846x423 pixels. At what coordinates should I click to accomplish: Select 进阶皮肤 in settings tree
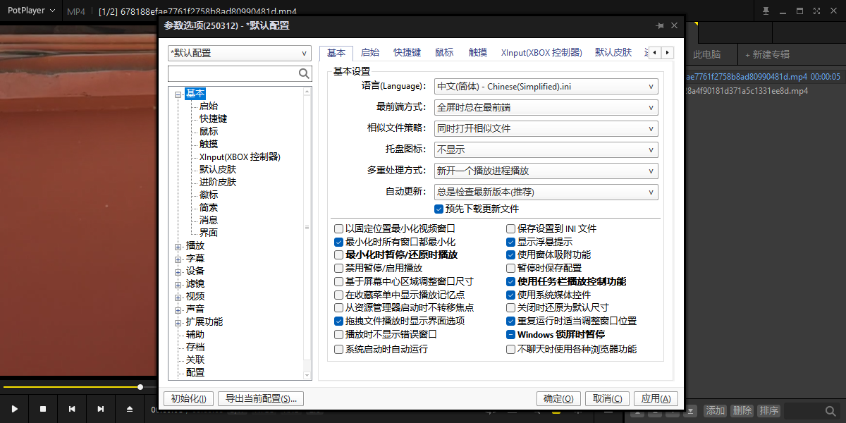[x=218, y=182]
